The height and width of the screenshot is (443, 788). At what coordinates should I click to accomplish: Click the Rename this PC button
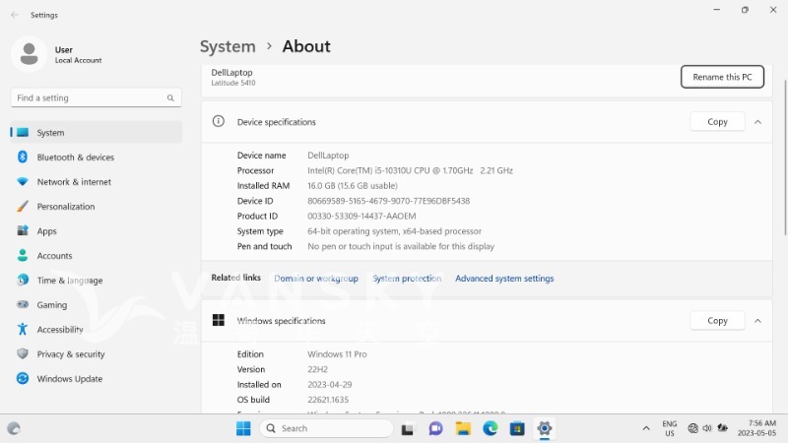point(722,77)
